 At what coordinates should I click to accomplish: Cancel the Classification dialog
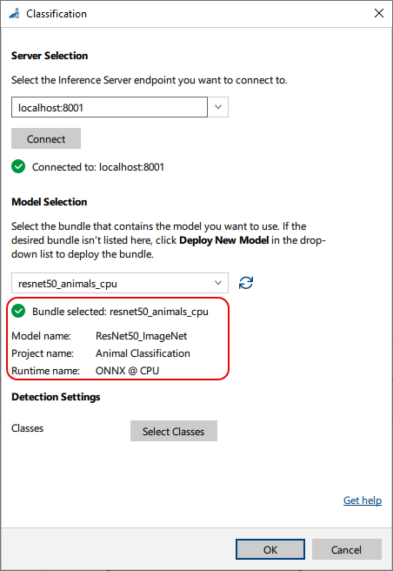(x=346, y=549)
